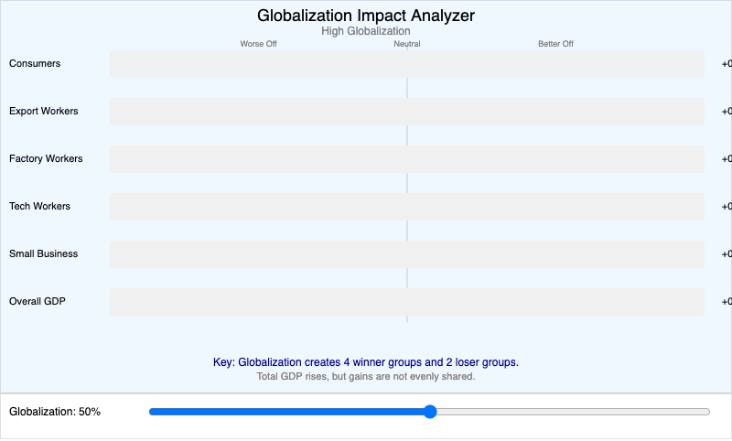
Task: Click the Consumers label
Action: click(35, 63)
